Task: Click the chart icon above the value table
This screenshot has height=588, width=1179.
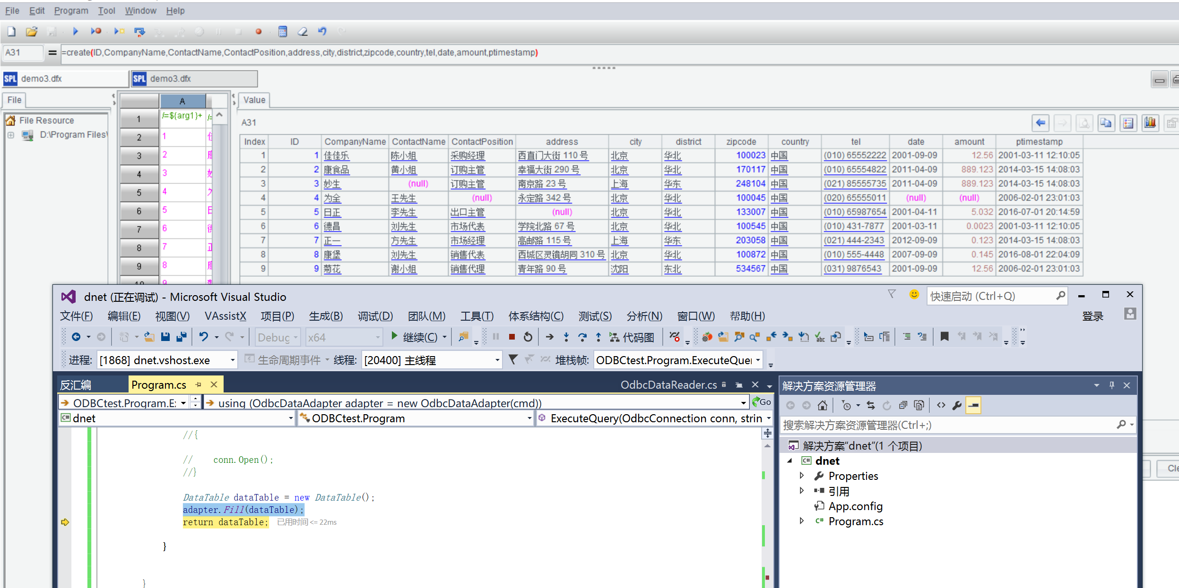Action: click(1150, 123)
